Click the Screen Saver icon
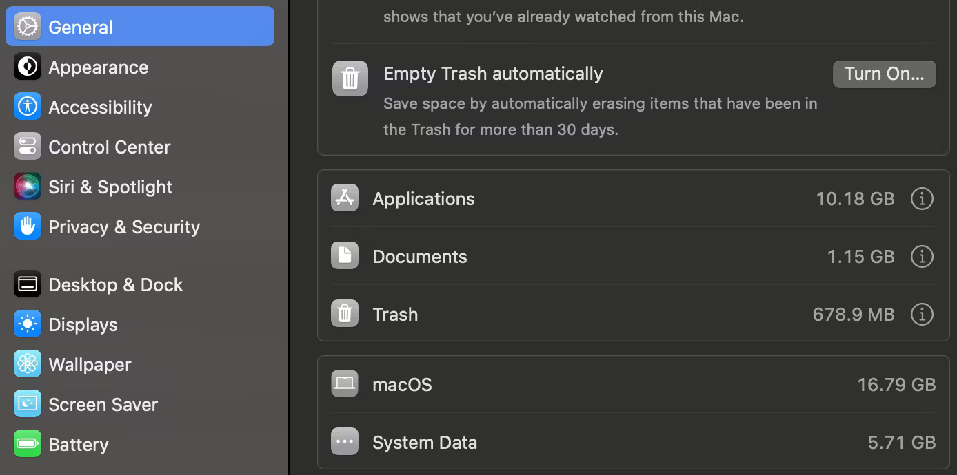The width and height of the screenshot is (957, 475). click(x=27, y=404)
